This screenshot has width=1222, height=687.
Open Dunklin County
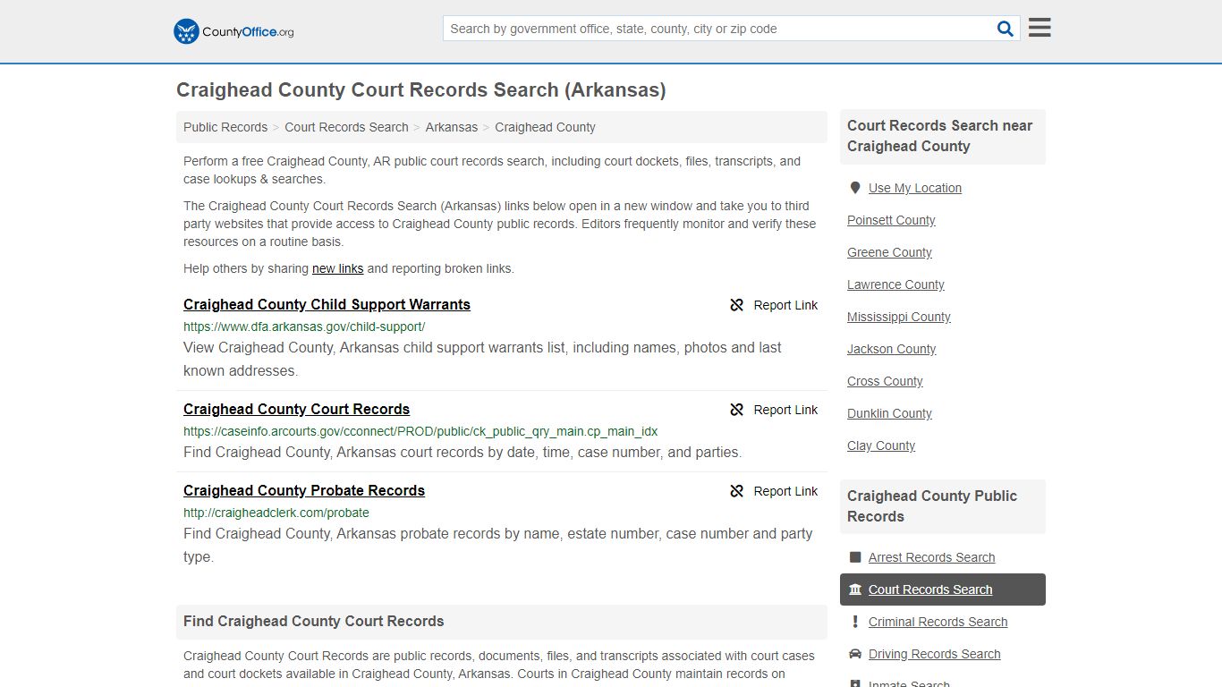889,413
